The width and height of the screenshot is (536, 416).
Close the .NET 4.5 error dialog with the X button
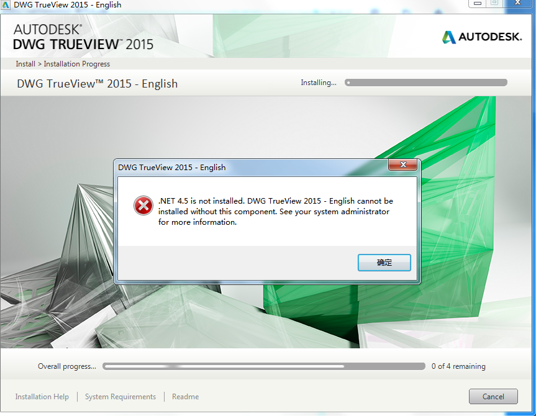[x=402, y=165]
